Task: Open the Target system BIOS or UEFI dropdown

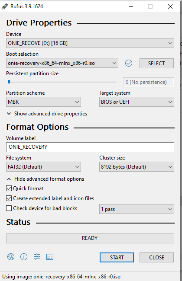Action: 136,102
